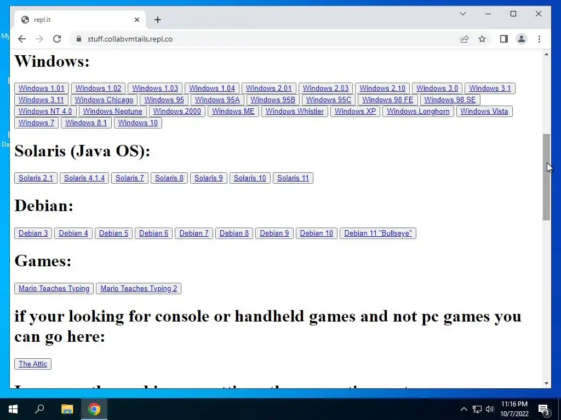Open the Windows 95 link
561x420 pixels.
[x=164, y=100]
